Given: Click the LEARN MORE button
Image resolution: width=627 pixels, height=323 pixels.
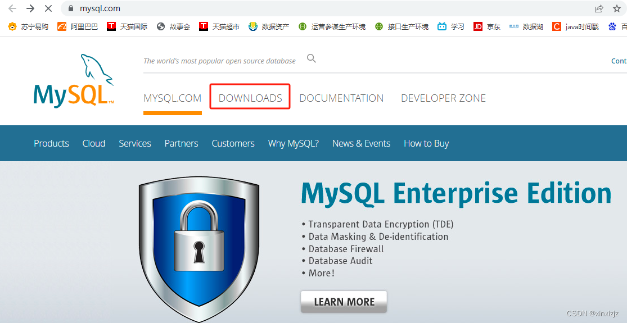Looking at the screenshot, I should point(344,302).
